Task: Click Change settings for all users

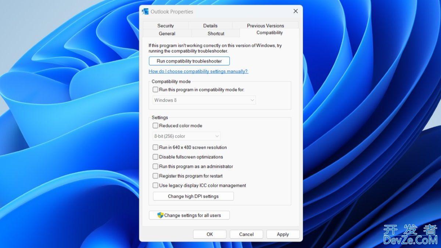Action: [x=189, y=215]
